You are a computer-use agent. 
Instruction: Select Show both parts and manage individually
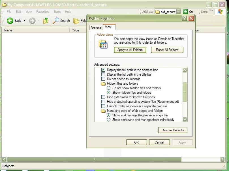click(108, 119)
